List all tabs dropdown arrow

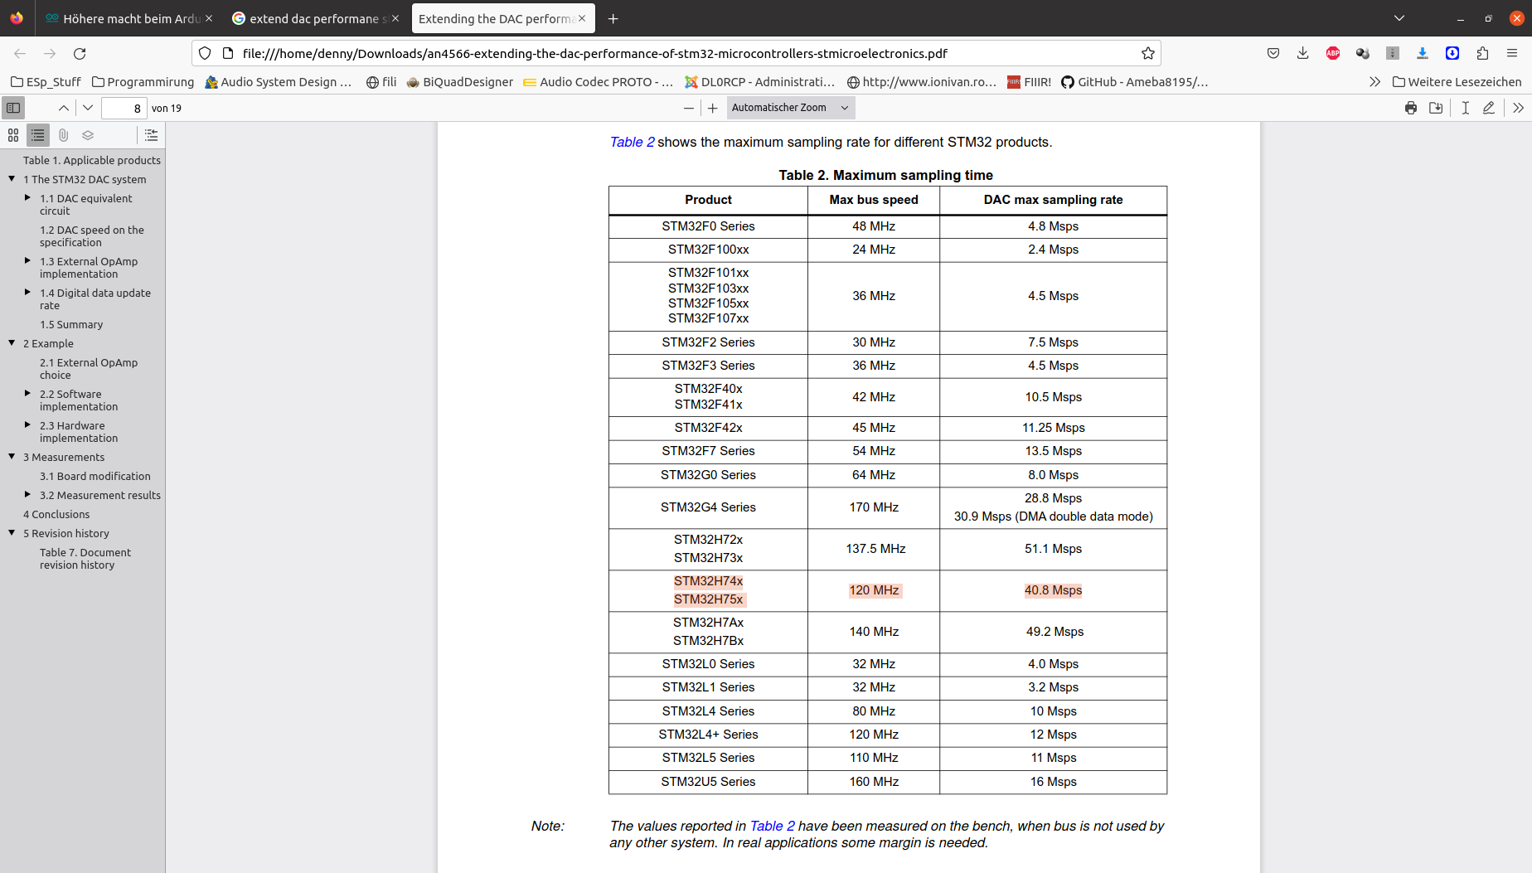click(x=1399, y=18)
